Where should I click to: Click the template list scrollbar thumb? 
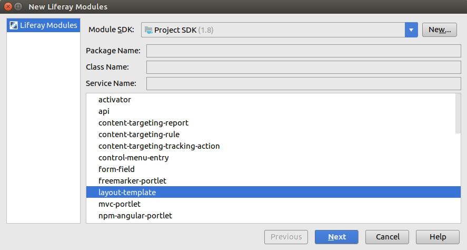pos(458,113)
